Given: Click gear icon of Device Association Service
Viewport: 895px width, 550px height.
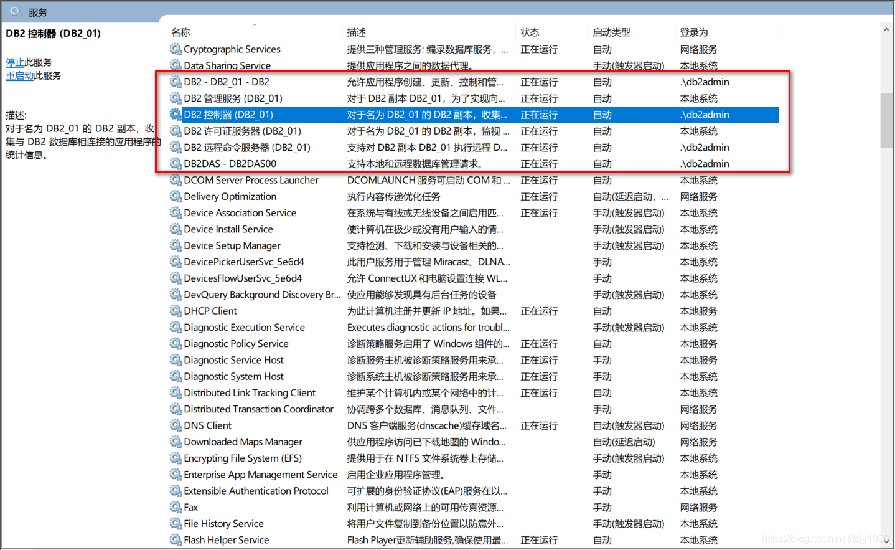Looking at the screenshot, I should [x=176, y=213].
